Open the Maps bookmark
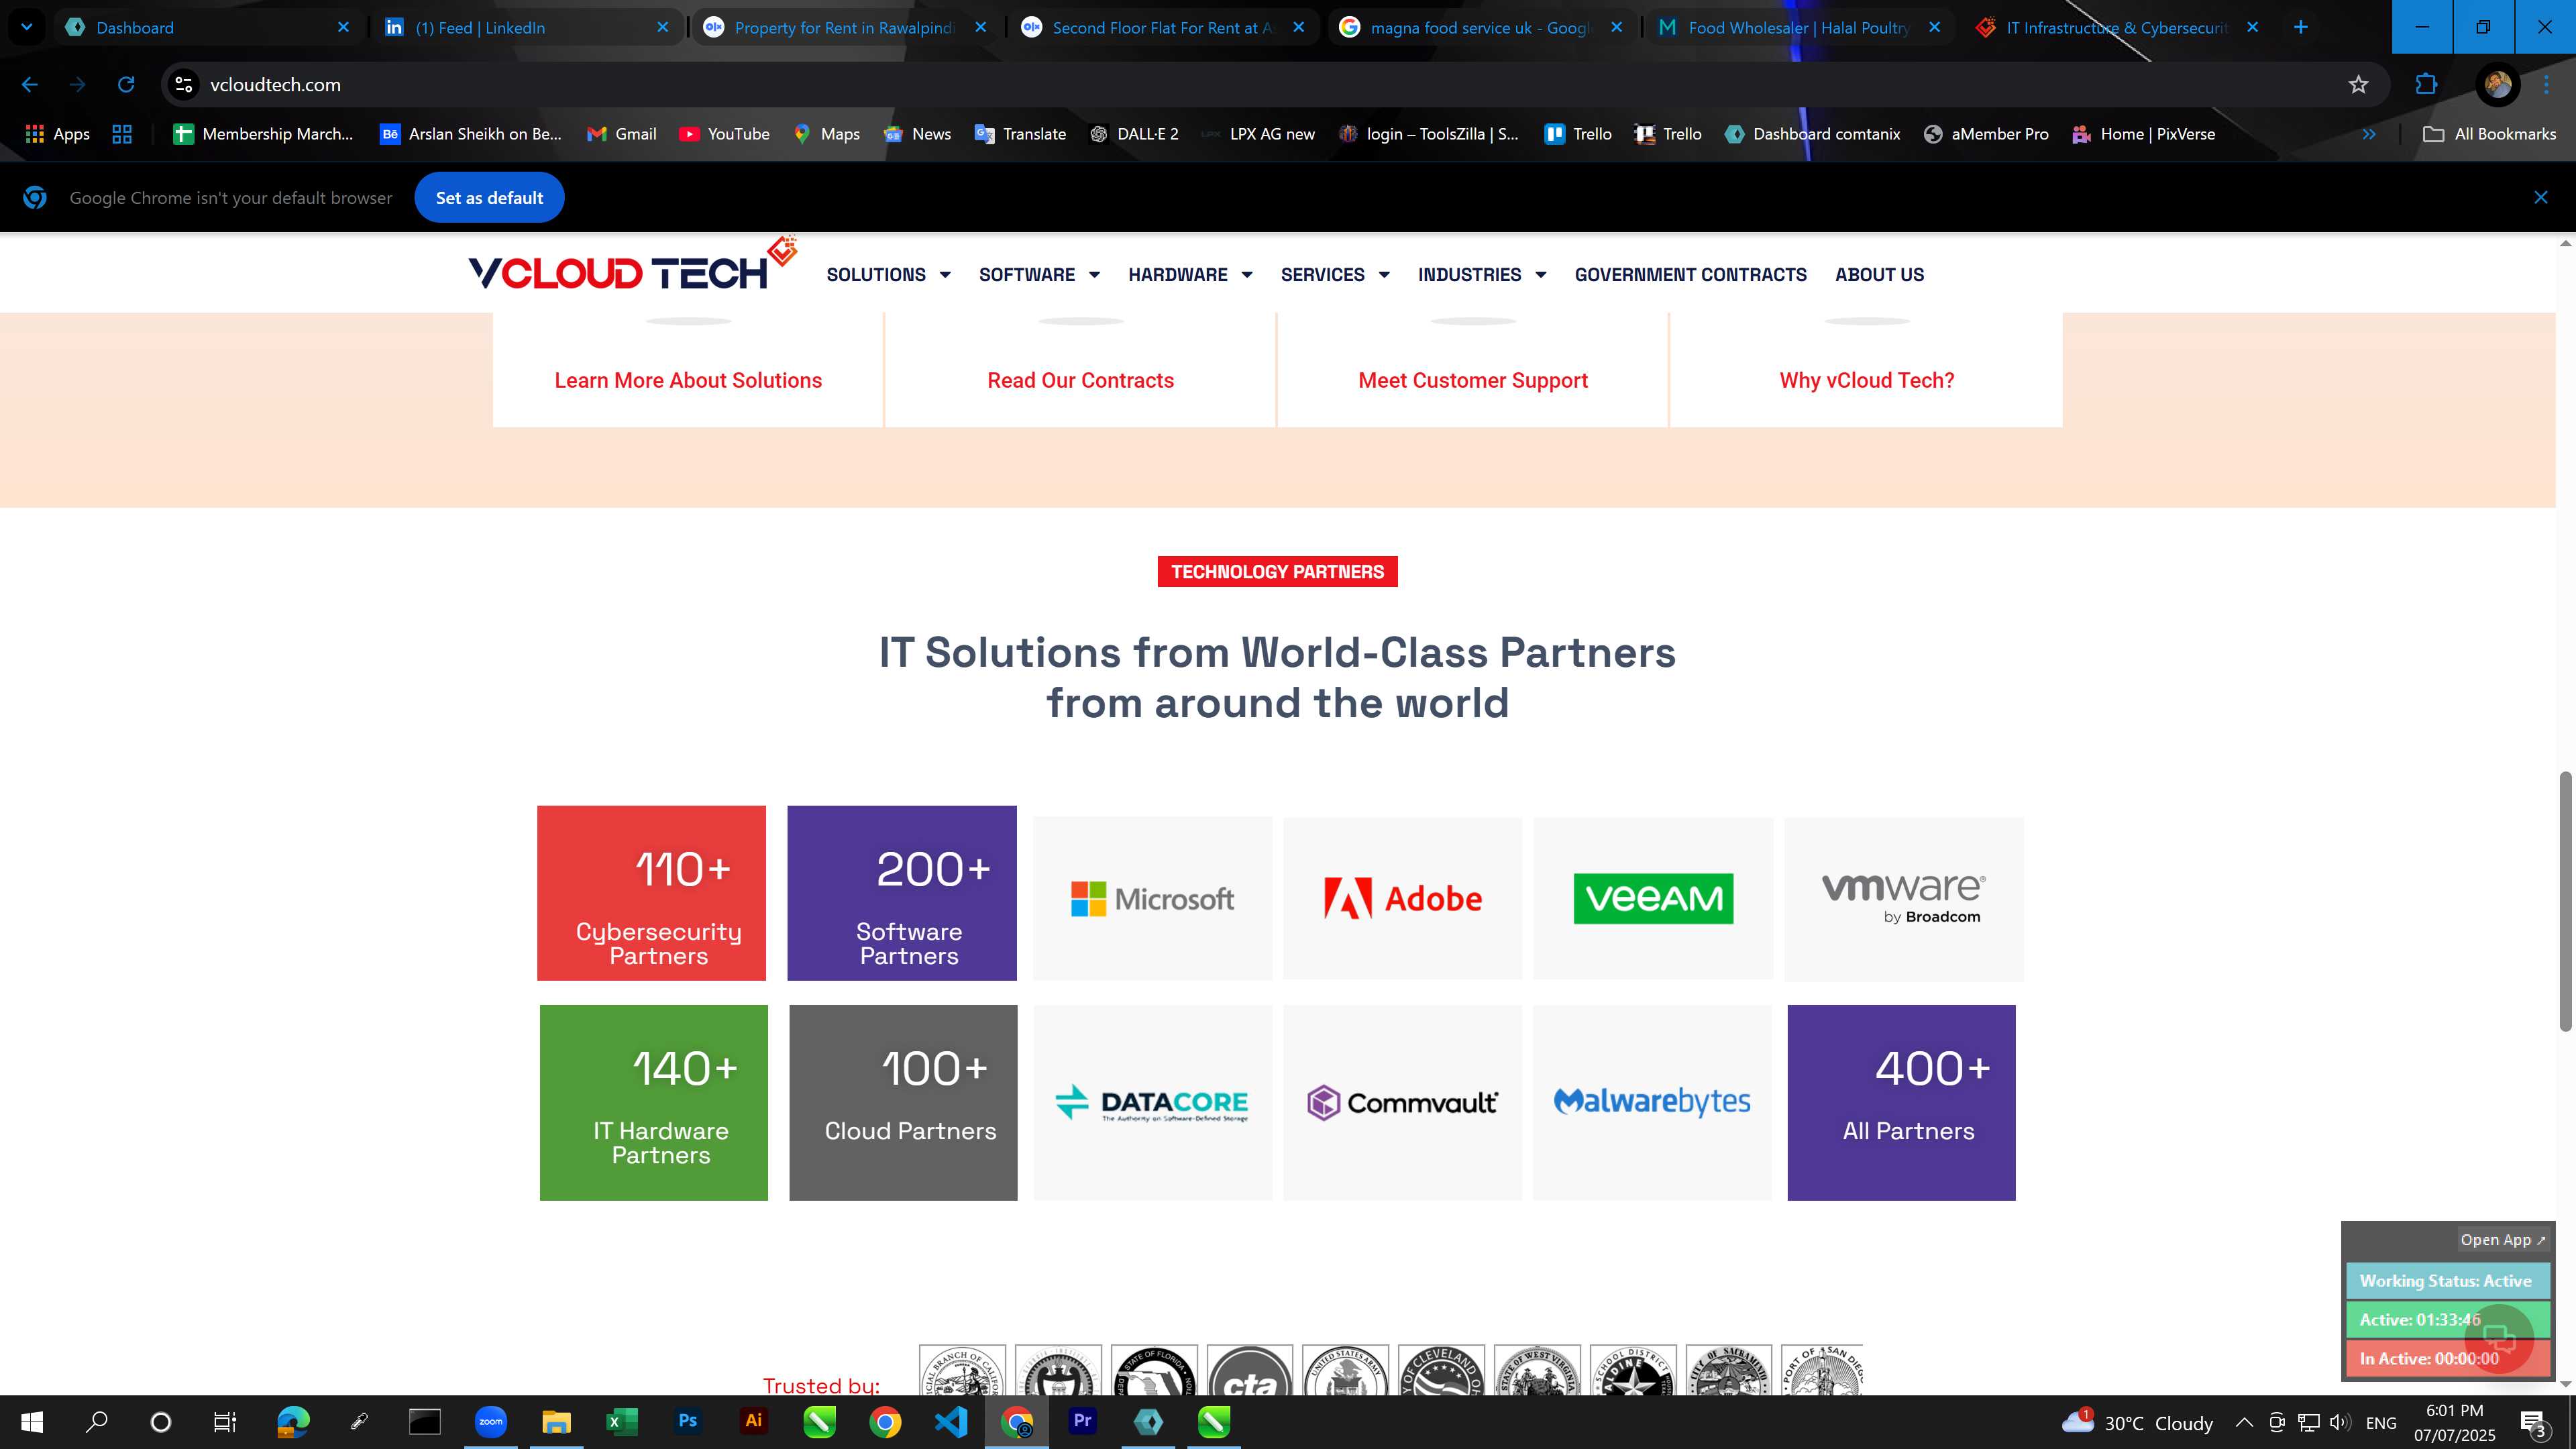The height and width of the screenshot is (1449, 2576). (x=826, y=134)
